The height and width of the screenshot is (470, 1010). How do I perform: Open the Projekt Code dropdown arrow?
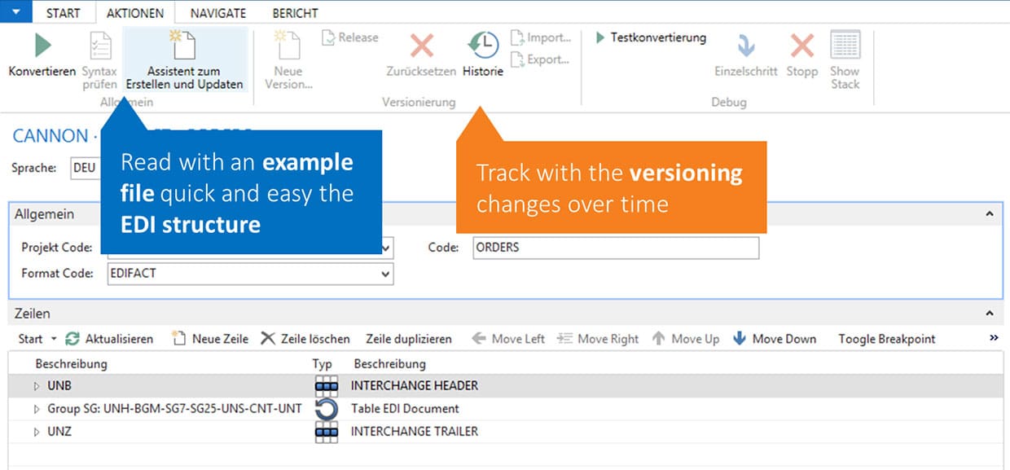click(386, 248)
